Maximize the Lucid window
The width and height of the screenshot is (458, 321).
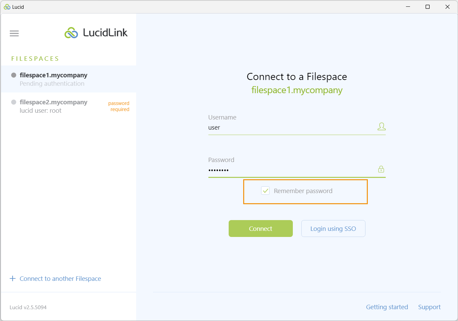click(428, 7)
